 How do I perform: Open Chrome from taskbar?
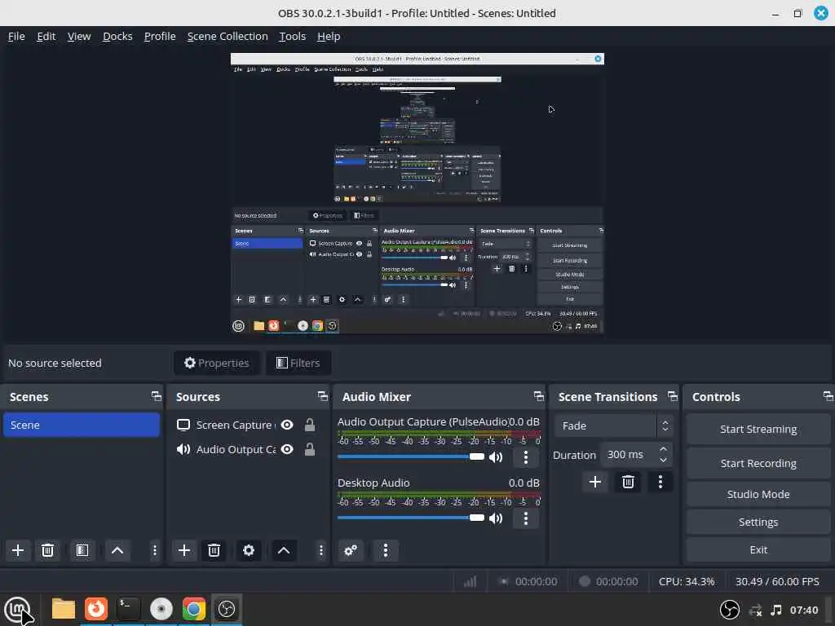(194, 609)
